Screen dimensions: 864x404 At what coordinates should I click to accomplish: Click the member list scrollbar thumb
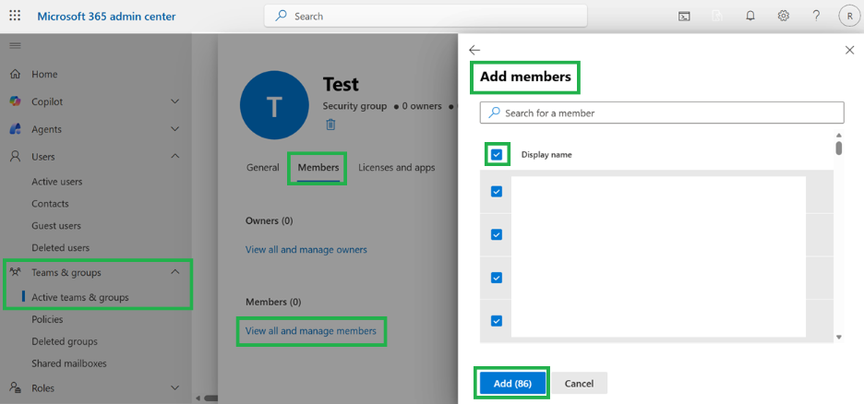[839, 149]
